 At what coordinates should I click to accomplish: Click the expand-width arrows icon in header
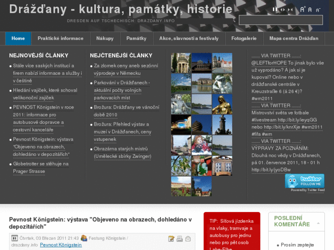283,10
